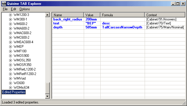Select the WMVoid tree item

point(19,78)
